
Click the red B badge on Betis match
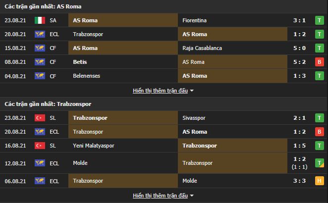[320, 62]
